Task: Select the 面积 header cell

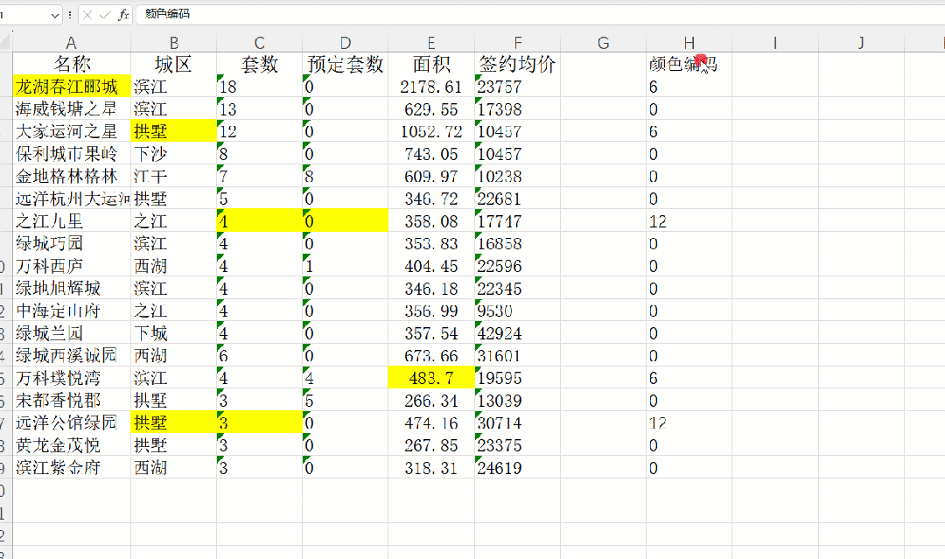Action: click(431, 64)
